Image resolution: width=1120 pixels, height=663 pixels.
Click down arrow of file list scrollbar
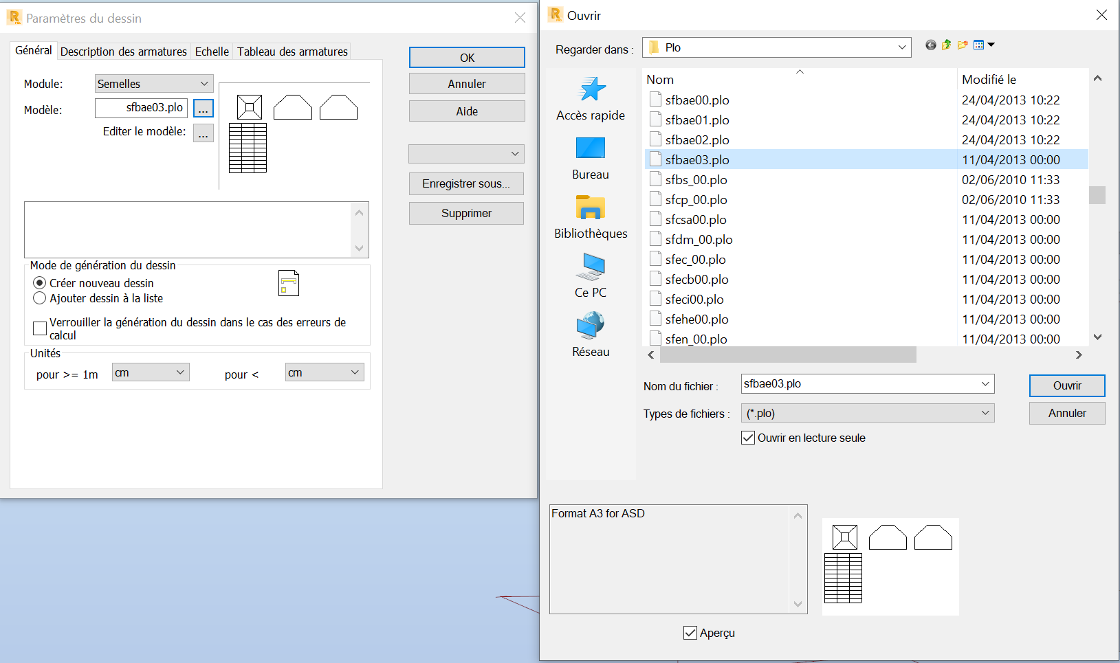click(1097, 337)
